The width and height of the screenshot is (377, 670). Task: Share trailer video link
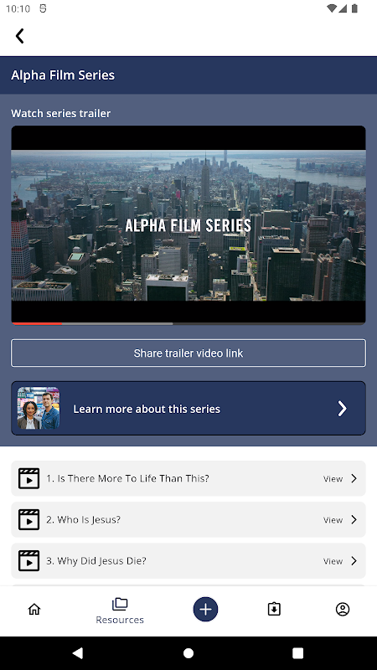[188, 353]
